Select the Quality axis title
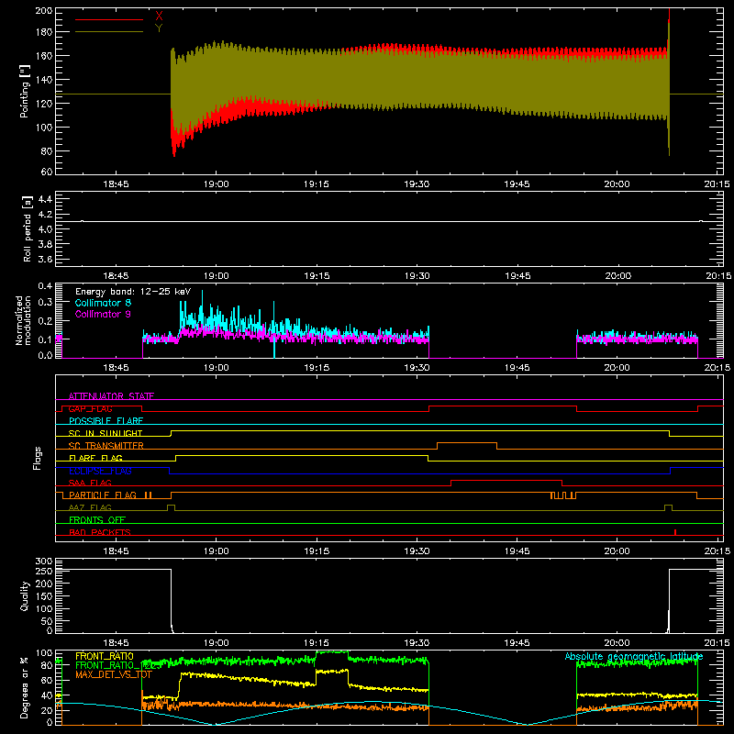The image size is (734, 734). pyautogui.click(x=25, y=595)
